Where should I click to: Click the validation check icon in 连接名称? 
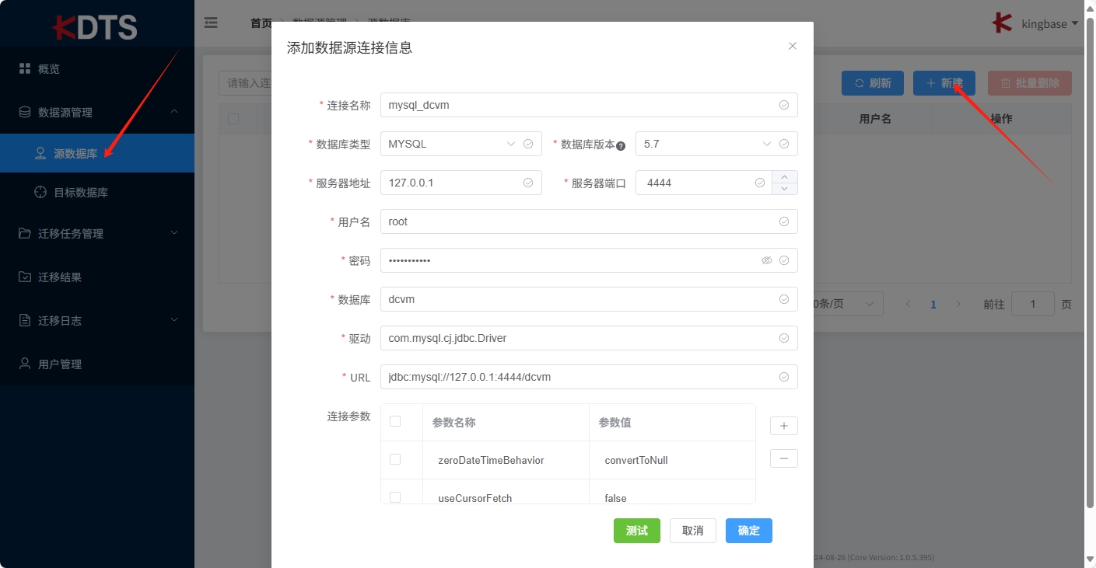tap(784, 105)
